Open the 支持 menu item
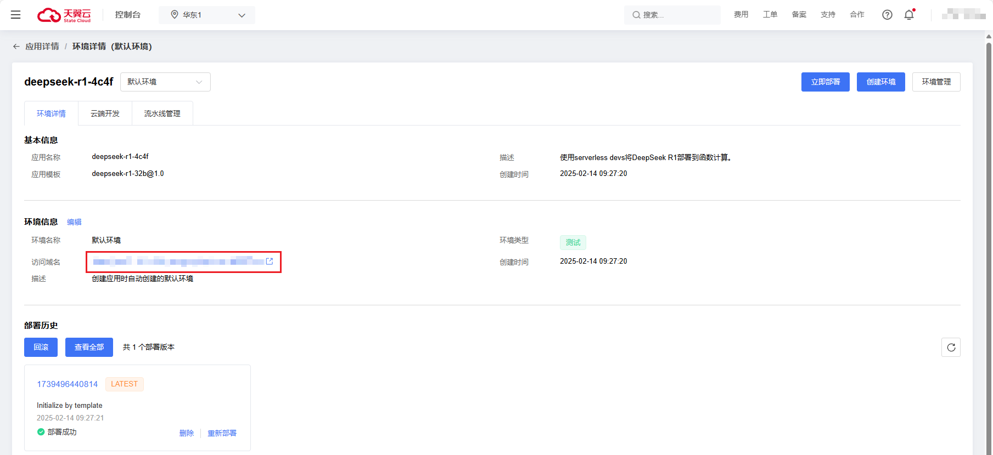The image size is (993, 455). [828, 15]
